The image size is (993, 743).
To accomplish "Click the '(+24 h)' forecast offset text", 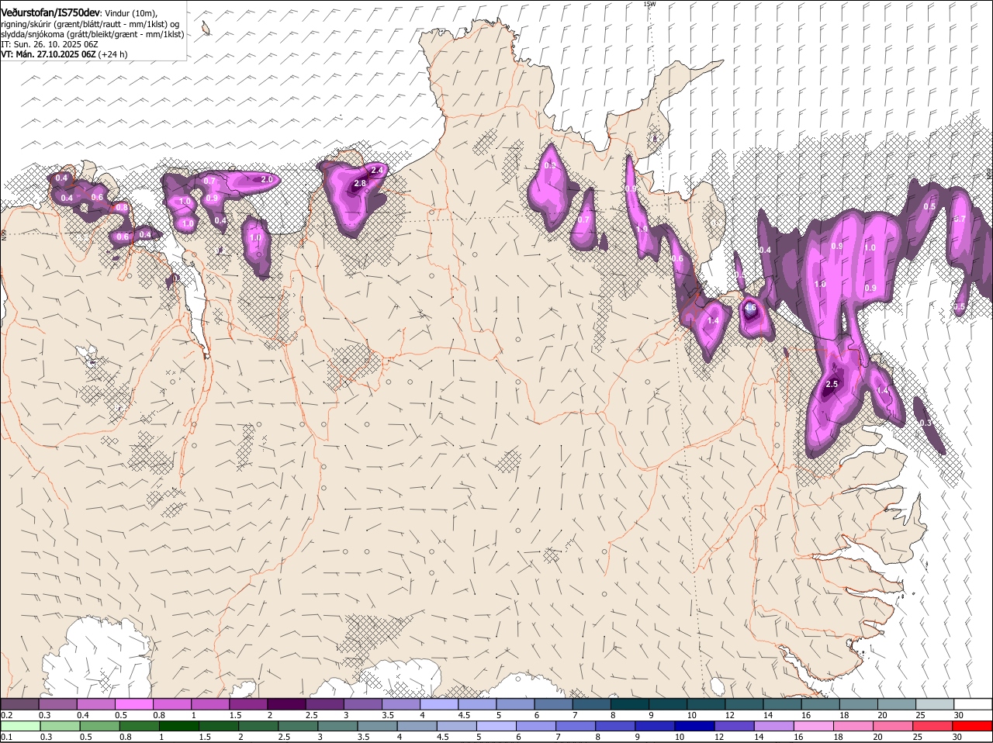I will coord(112,54).
